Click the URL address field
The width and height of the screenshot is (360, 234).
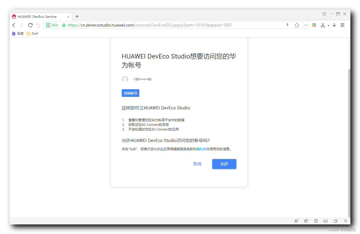click(x=173, y=25)
